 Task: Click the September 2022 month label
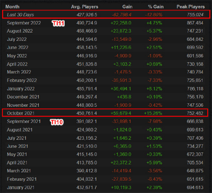click(x=24, y=23)
